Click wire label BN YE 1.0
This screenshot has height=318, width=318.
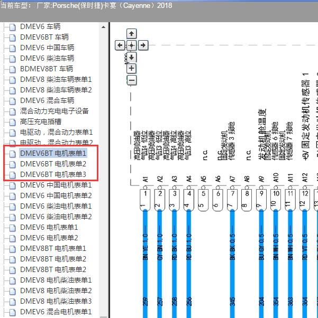(146, 247)
